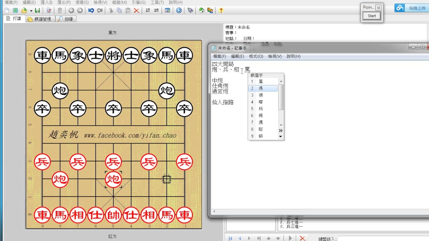The height and width of the screenshot is (241, 429).
Task: Click the large gray autoplay triangle
Action: 291,238
